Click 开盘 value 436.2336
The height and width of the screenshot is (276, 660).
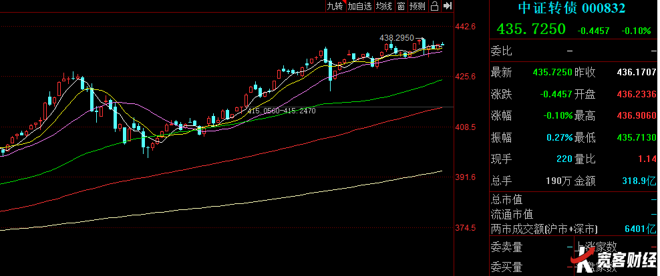[x=637, y=95]
